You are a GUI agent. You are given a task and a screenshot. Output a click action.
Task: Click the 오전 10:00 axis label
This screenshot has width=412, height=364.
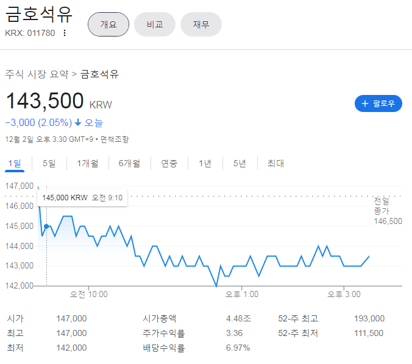point(89,294)
